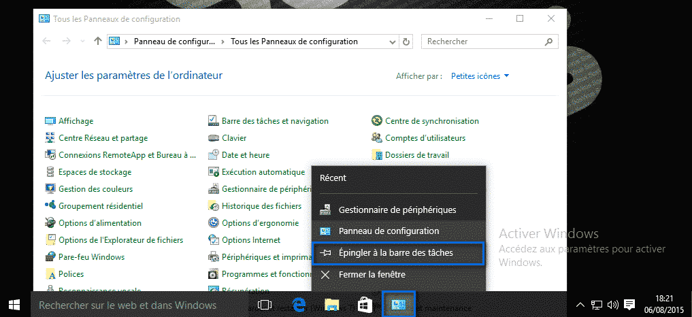The image size is (692, 317).
Task: Open Gestionnaire de périphériques from recent list
Action: tap(397, 210)
